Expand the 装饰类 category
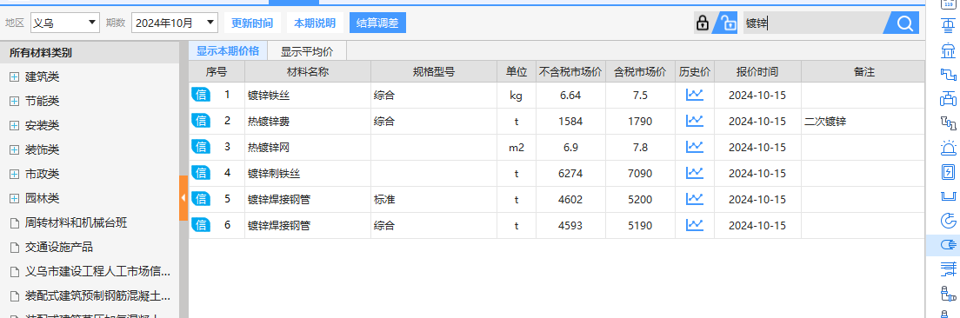 click(x=14, y=149)
